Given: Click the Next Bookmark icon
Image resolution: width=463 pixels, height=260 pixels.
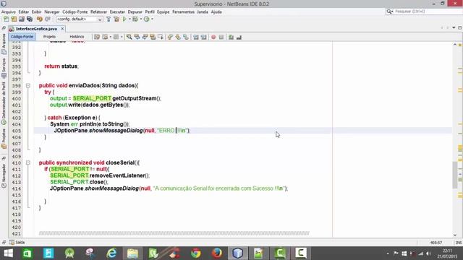Looking at the screenshot, I should pyautogui.click(x=178, y=37).
